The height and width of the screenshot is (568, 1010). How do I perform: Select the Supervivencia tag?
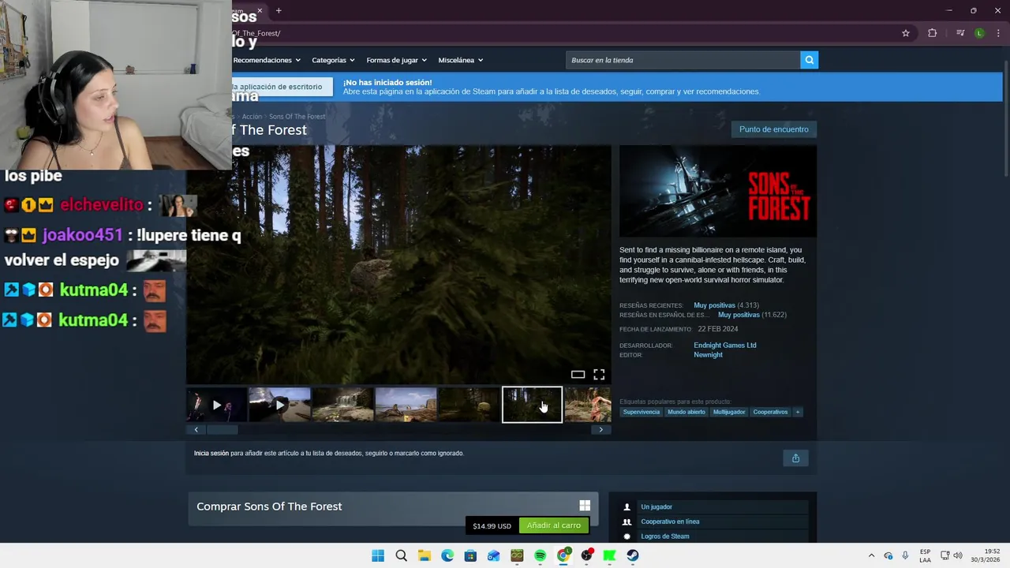(641, 412)
